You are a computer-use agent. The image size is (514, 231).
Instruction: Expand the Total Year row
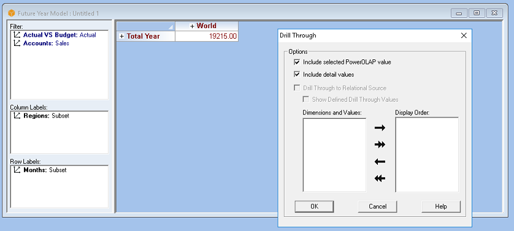(x=122, y=36)
